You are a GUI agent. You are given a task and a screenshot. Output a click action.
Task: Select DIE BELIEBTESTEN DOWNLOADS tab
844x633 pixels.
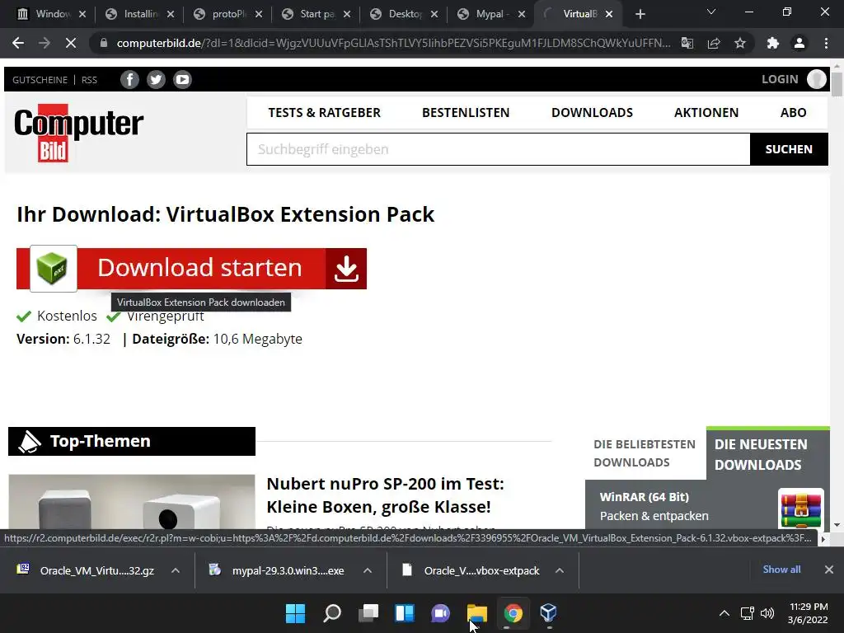645,453
